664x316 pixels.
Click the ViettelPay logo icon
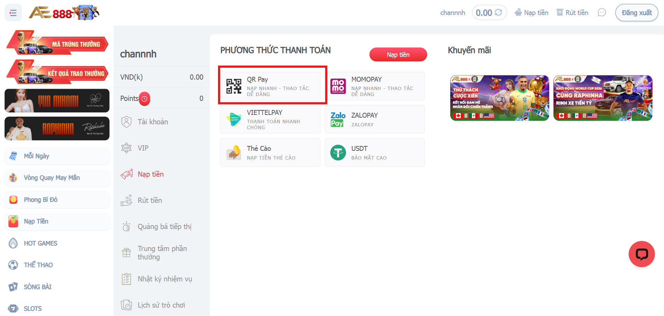pyautogui.click(x=234, y=119)
